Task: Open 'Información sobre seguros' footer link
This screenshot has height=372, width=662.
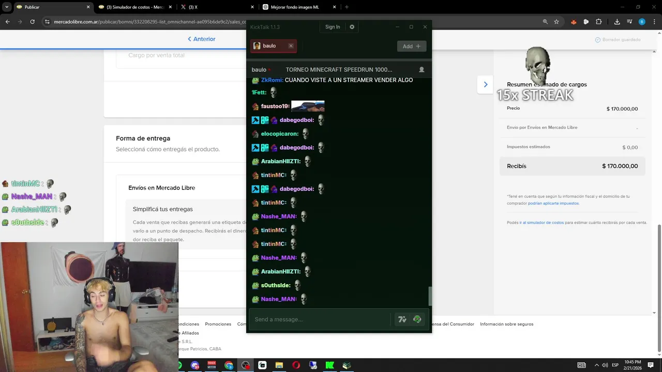Action: [506, 324]
